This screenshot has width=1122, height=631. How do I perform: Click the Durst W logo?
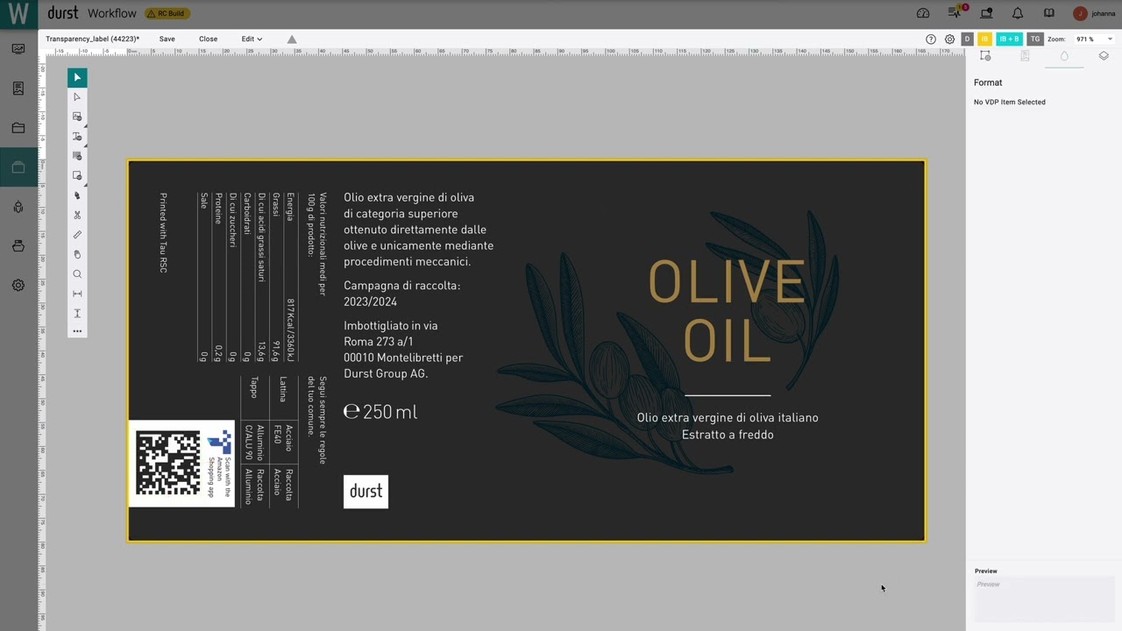pos(18,14)
